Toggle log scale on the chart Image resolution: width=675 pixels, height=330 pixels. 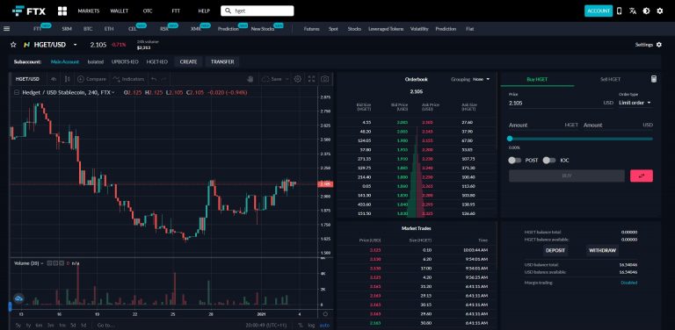[311, 326]
